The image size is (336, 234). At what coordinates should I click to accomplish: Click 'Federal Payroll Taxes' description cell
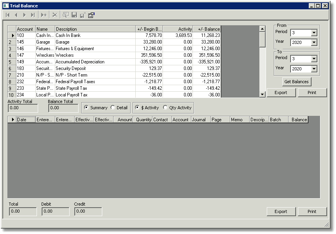pyautogui.click(x=95, y=82)
